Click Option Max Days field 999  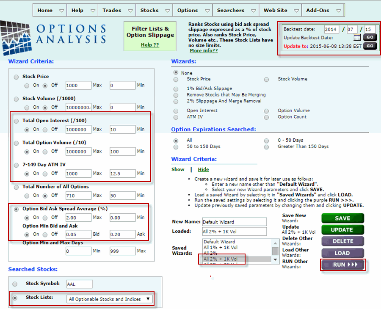point(122,251)
